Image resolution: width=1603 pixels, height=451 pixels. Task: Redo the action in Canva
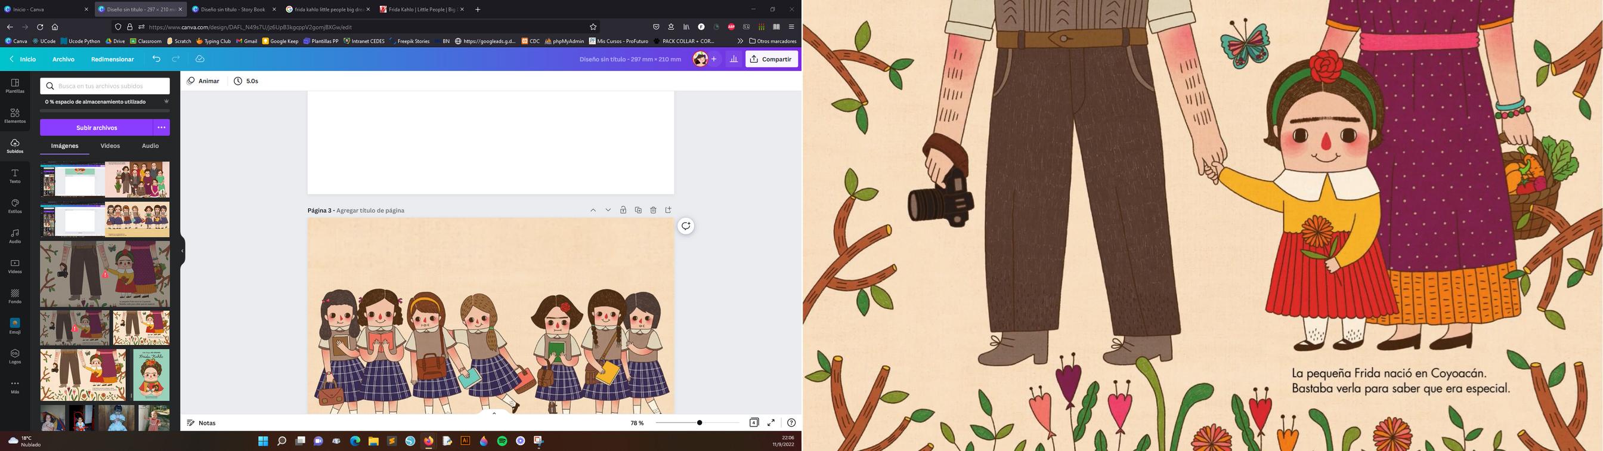[x=176, y=59]
